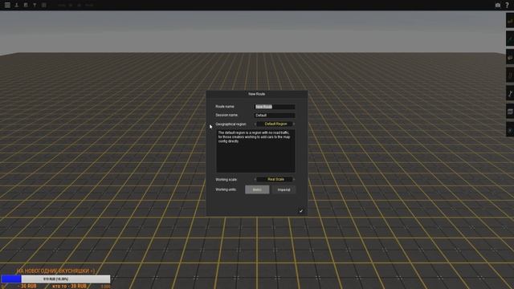Select previous Geographical region with left arrow

(255, 124)
